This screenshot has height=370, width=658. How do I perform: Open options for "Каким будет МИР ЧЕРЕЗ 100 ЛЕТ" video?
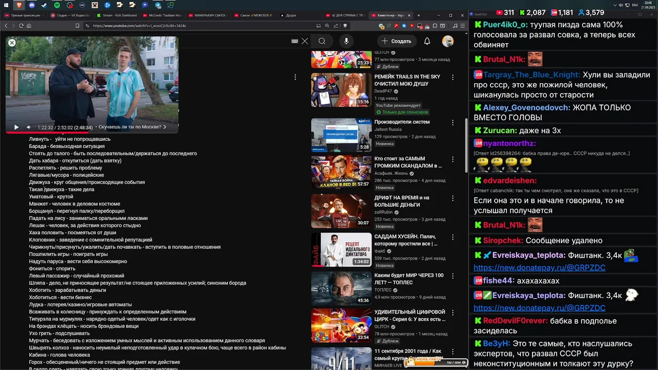[453, 275]
